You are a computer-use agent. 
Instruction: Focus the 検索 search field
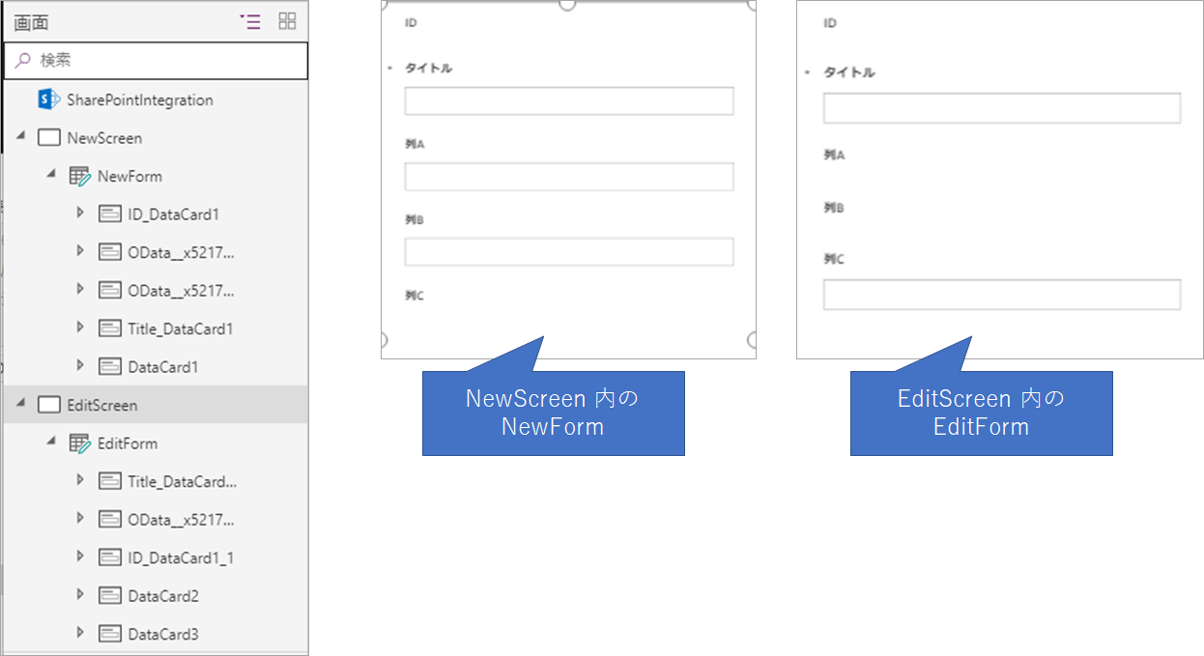point(156,60)
